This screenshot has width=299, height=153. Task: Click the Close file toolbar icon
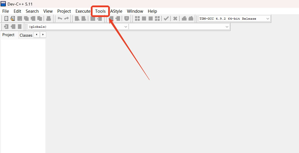[x=33, y=18]
